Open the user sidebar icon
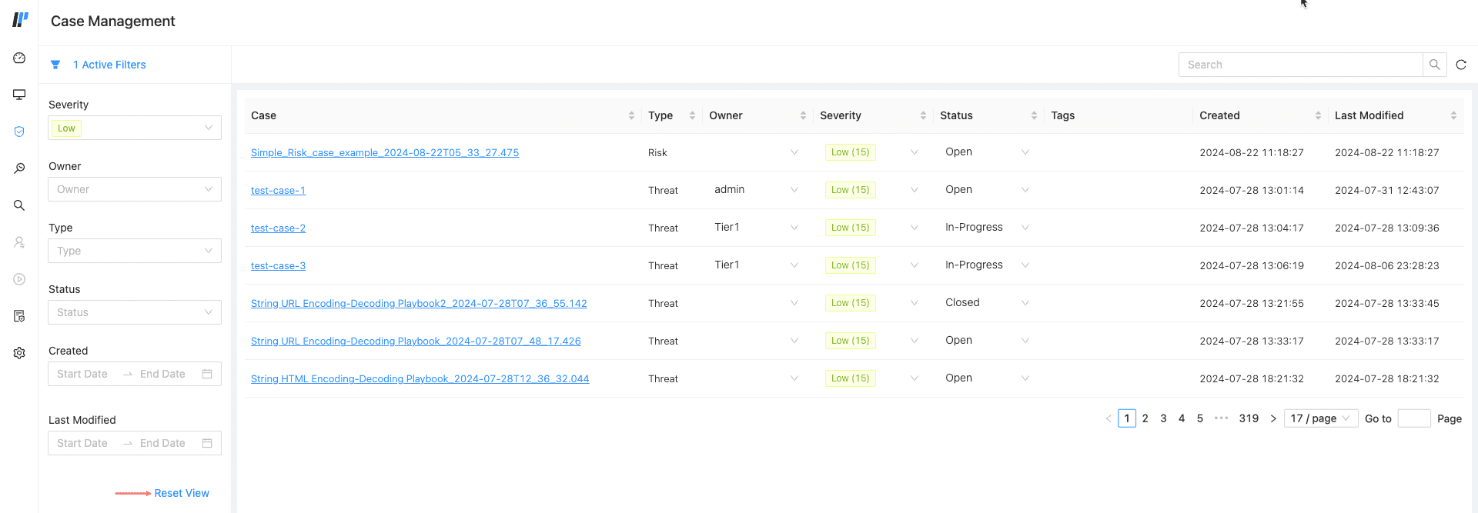 19,242
